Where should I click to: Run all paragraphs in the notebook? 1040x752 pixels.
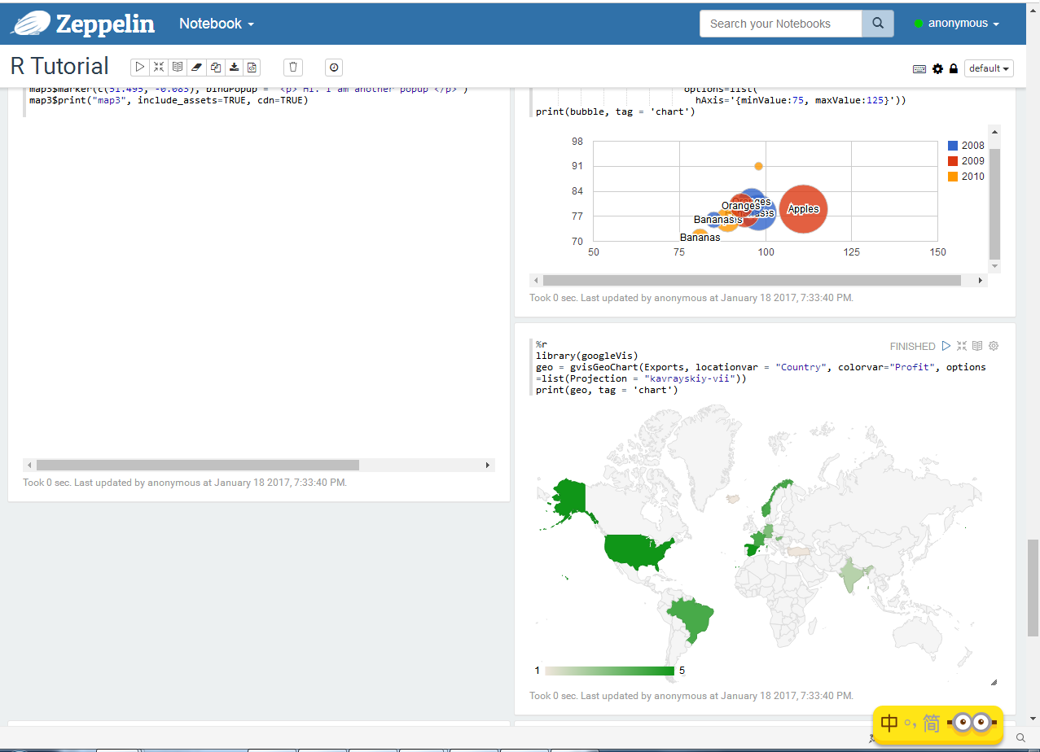pyautogui.click(x=139, y=68)
